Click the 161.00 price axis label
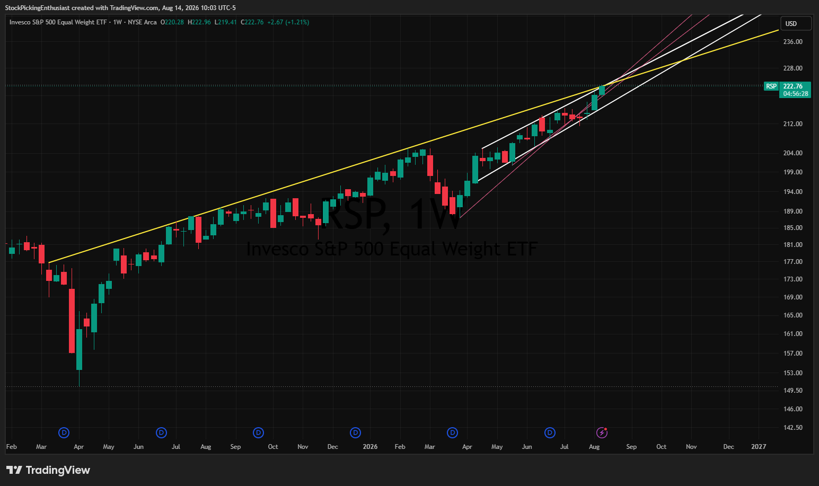The height and width of the screenshot is (486, 819). tap(792, 334)
